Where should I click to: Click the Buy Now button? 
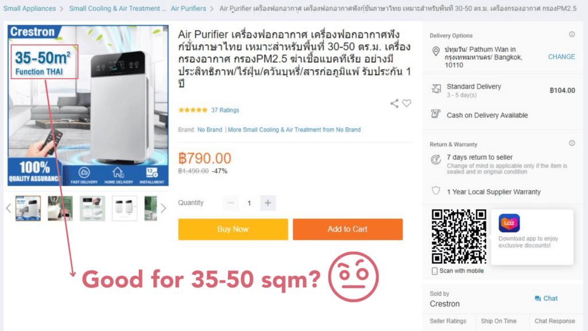[x=233, y=229]
